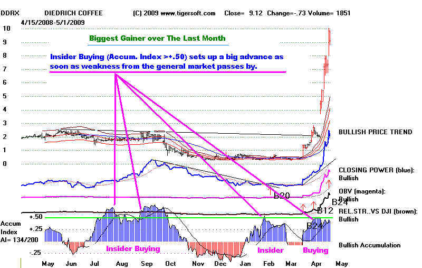Click the Bullish Accumulation label
This screenshot has width=422, height=268.
click(369, 245)
